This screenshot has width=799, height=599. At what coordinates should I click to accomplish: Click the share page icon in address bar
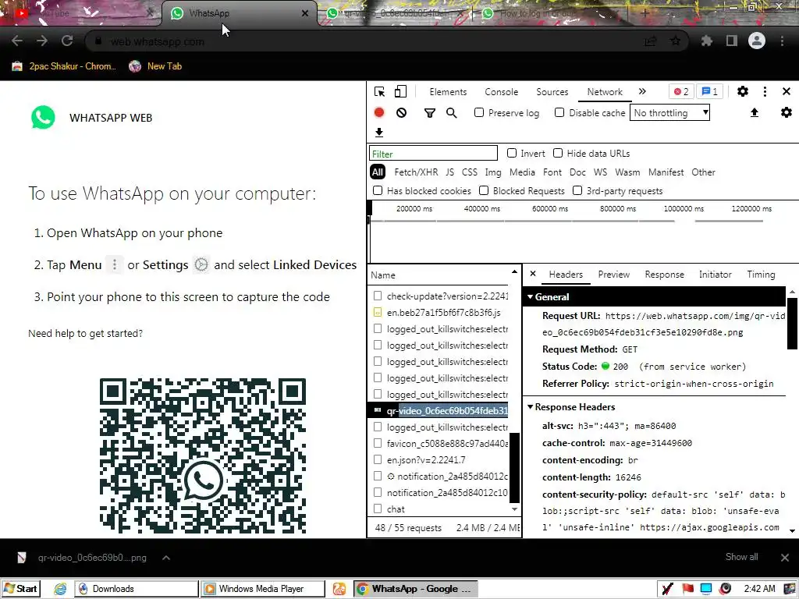coord(650,41)
